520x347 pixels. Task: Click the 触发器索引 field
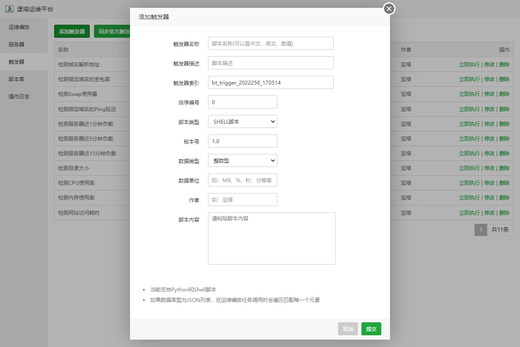click(x=270, y=83)
